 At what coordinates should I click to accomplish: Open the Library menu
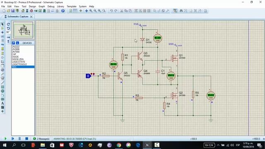(x=60, y=7)
